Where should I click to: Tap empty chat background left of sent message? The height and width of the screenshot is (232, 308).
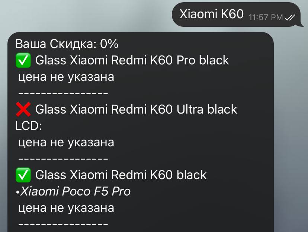[x=84, y=15]
